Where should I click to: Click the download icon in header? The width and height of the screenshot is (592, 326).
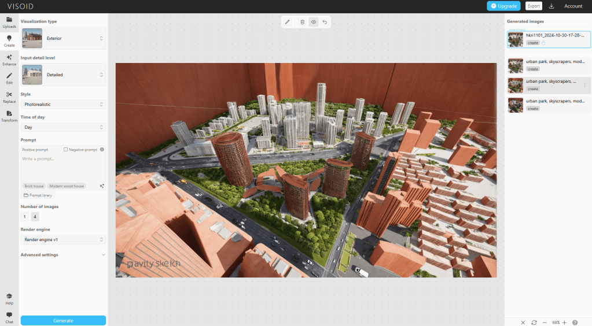551,6
